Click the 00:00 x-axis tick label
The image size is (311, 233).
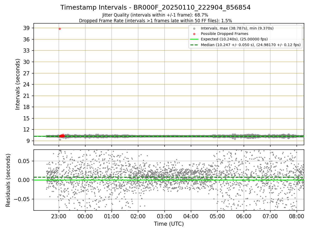85,216
